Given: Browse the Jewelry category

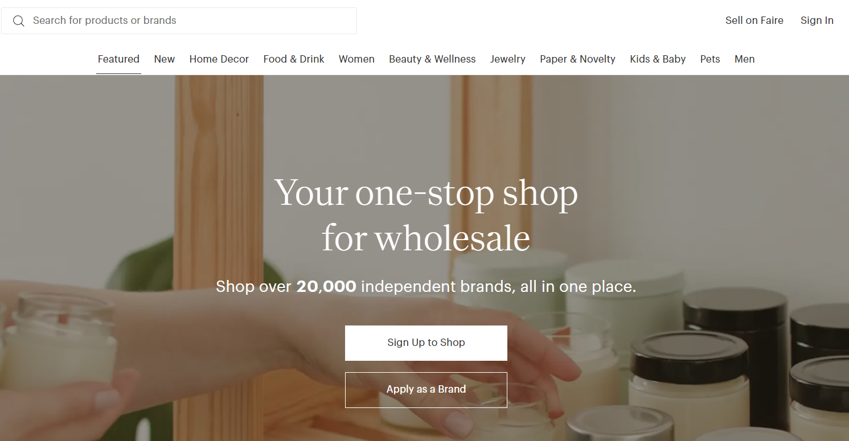Looking at the screenshot, I should [508, 59].
